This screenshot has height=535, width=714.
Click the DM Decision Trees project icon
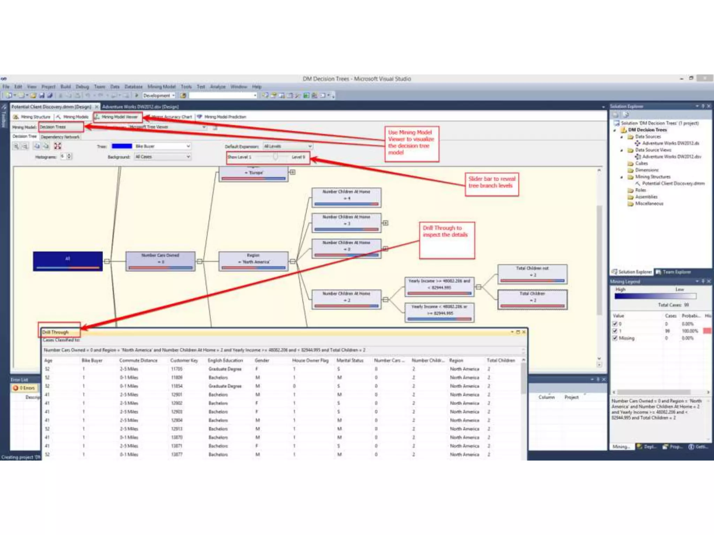click(623, 130)
